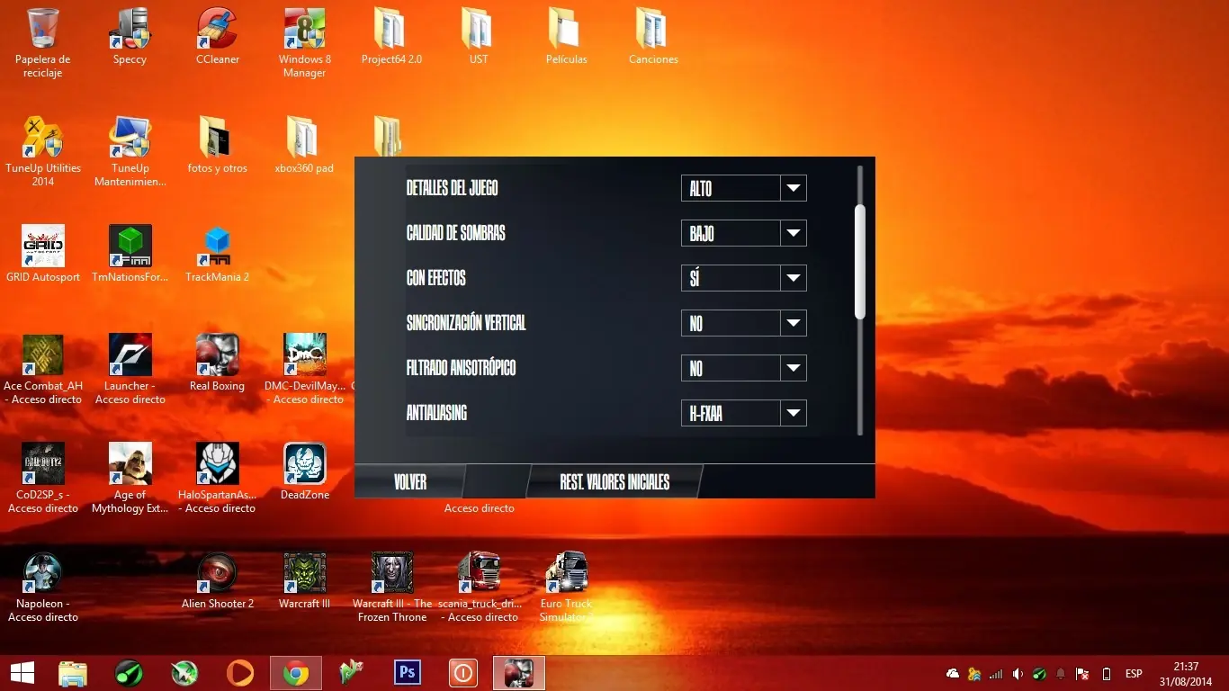Open DMC-DevilMayCry shortcut
The height and width of the screenshot is (691, 1229).
(x=305, y=369)
